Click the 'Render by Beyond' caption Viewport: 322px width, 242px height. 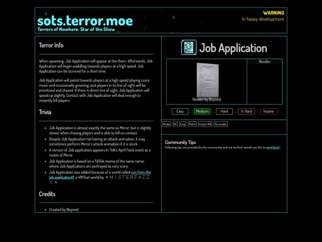(206, 99)
